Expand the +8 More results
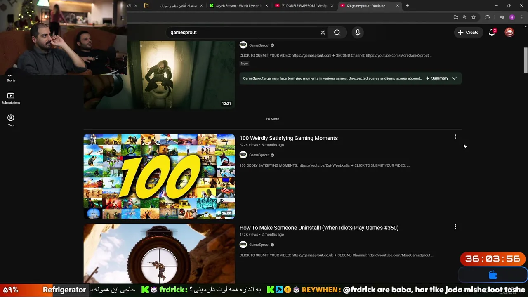 272,119
